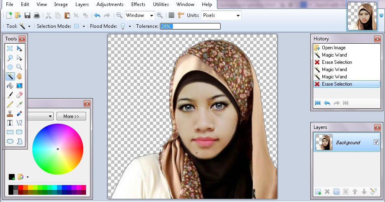Open the image list arrow beside thumbnail

pyautogui.click(x=381, y=16)
